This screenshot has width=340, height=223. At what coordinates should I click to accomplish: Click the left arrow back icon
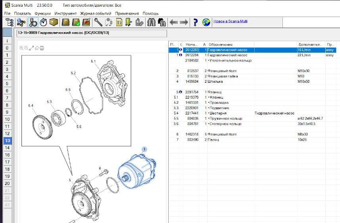[x=173, y=22]
